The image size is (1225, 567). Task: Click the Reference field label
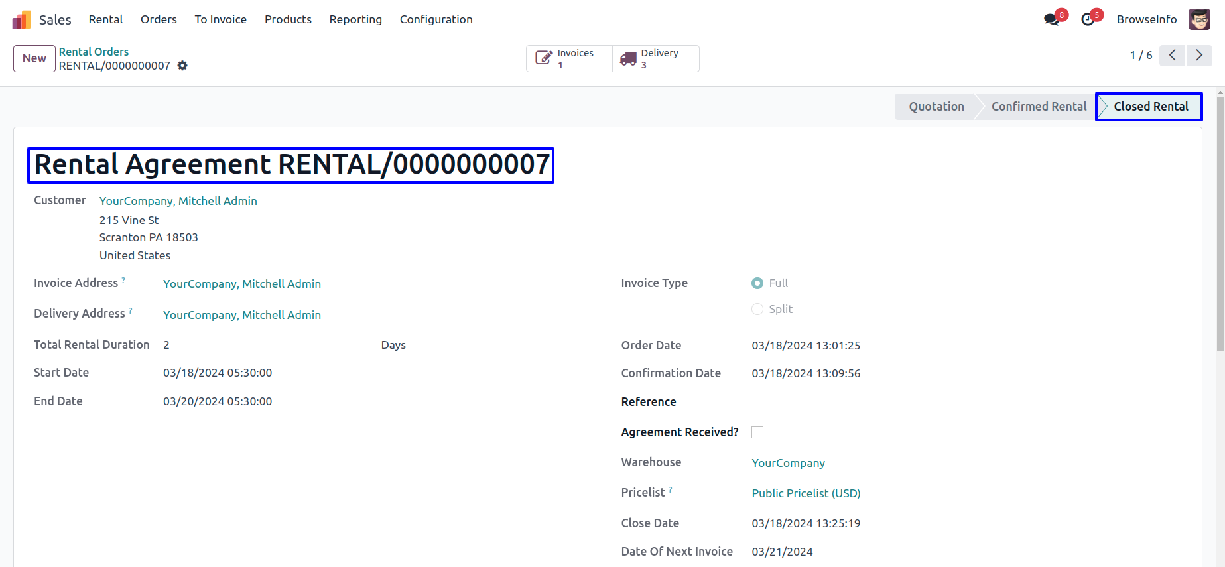(x=649, y=402)
